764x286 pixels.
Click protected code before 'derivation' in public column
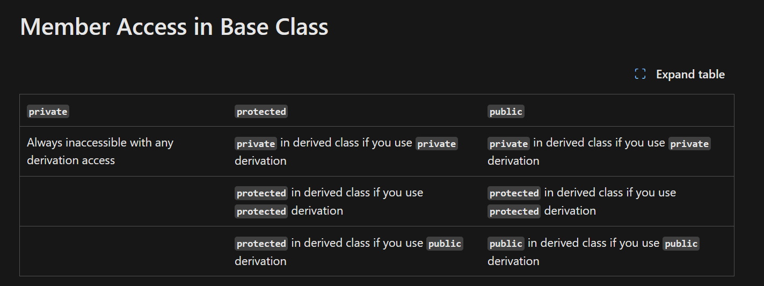tap(514, 211)
